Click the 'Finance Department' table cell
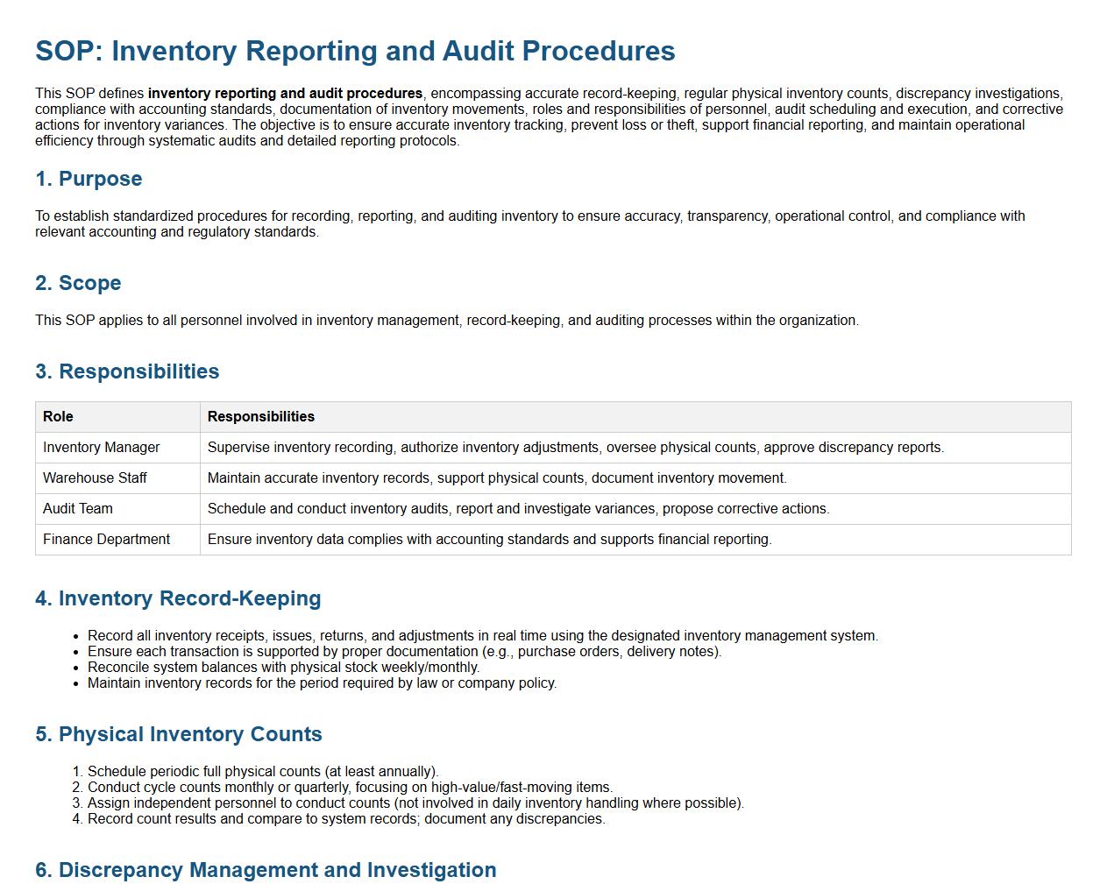 (x=107, y=540)
